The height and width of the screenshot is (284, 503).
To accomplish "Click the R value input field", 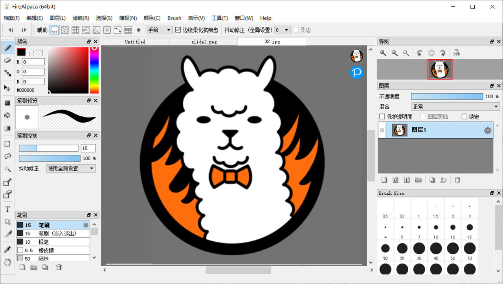I will tap(33, 62).
